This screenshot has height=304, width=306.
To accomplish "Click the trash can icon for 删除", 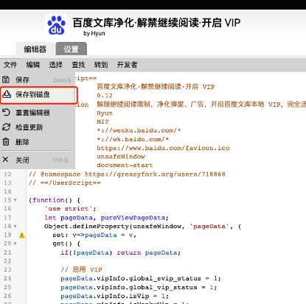I will (6, 141).
